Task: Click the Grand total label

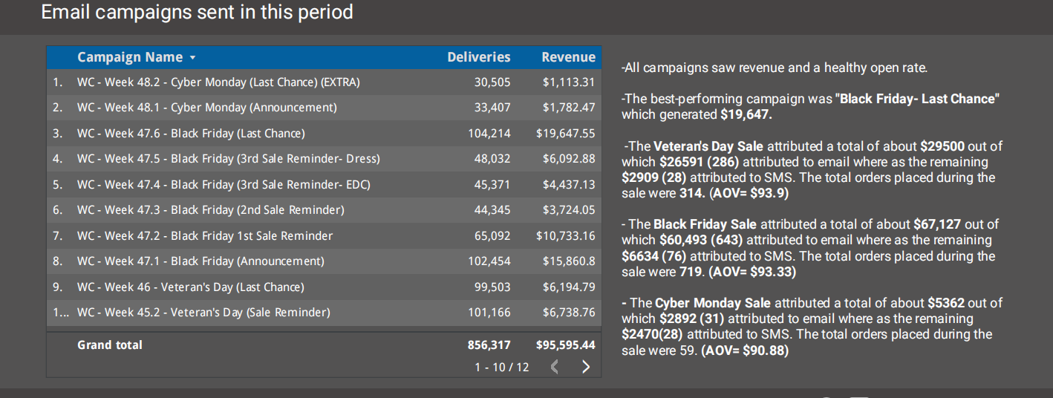Action: [x=110, y=345]
